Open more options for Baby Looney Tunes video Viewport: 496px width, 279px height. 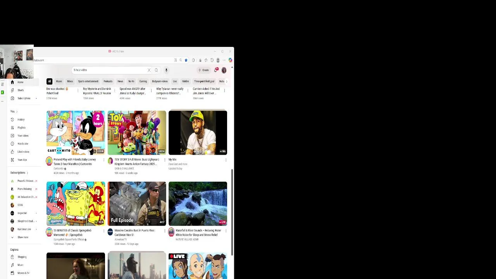pos(103,160)
